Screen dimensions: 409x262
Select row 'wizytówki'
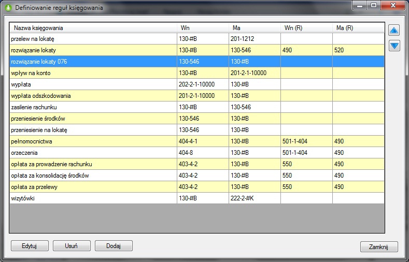tap(197, 198)
